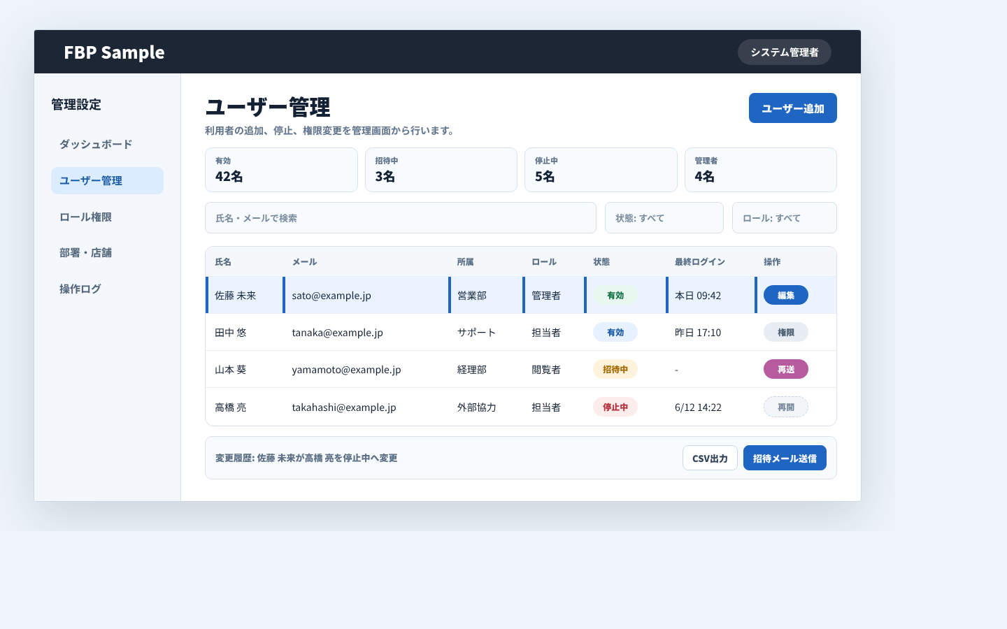Viewport: 1007px width, 629px height.
Task: Click the FBP Sample logo title
Action: tap(114, 52)
